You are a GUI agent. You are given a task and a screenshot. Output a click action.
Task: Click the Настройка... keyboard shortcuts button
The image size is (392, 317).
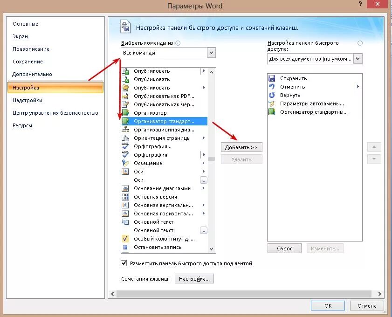(194, 279)
